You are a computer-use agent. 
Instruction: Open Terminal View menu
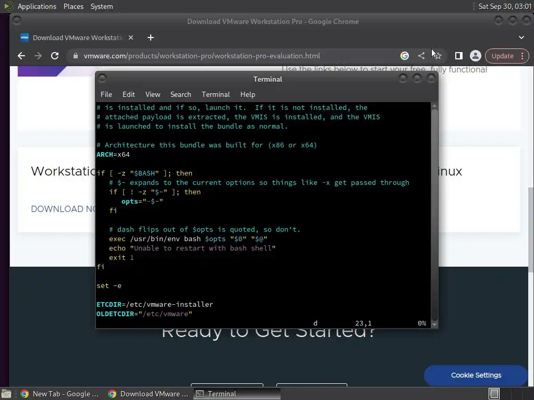(x=153, y=95)
